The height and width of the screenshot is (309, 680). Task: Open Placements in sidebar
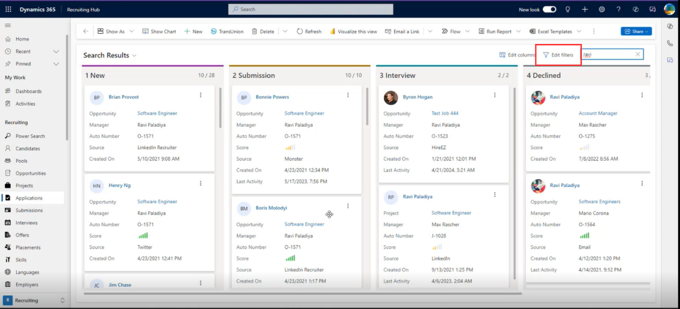click(x=28, y=247)
